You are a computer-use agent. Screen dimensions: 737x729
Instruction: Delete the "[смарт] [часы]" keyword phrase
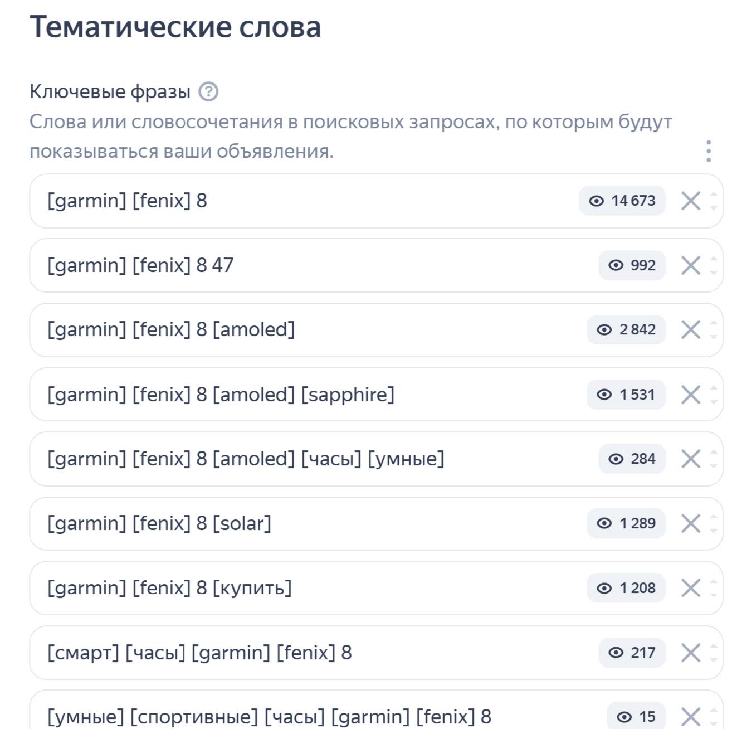[x=691, y=653]
